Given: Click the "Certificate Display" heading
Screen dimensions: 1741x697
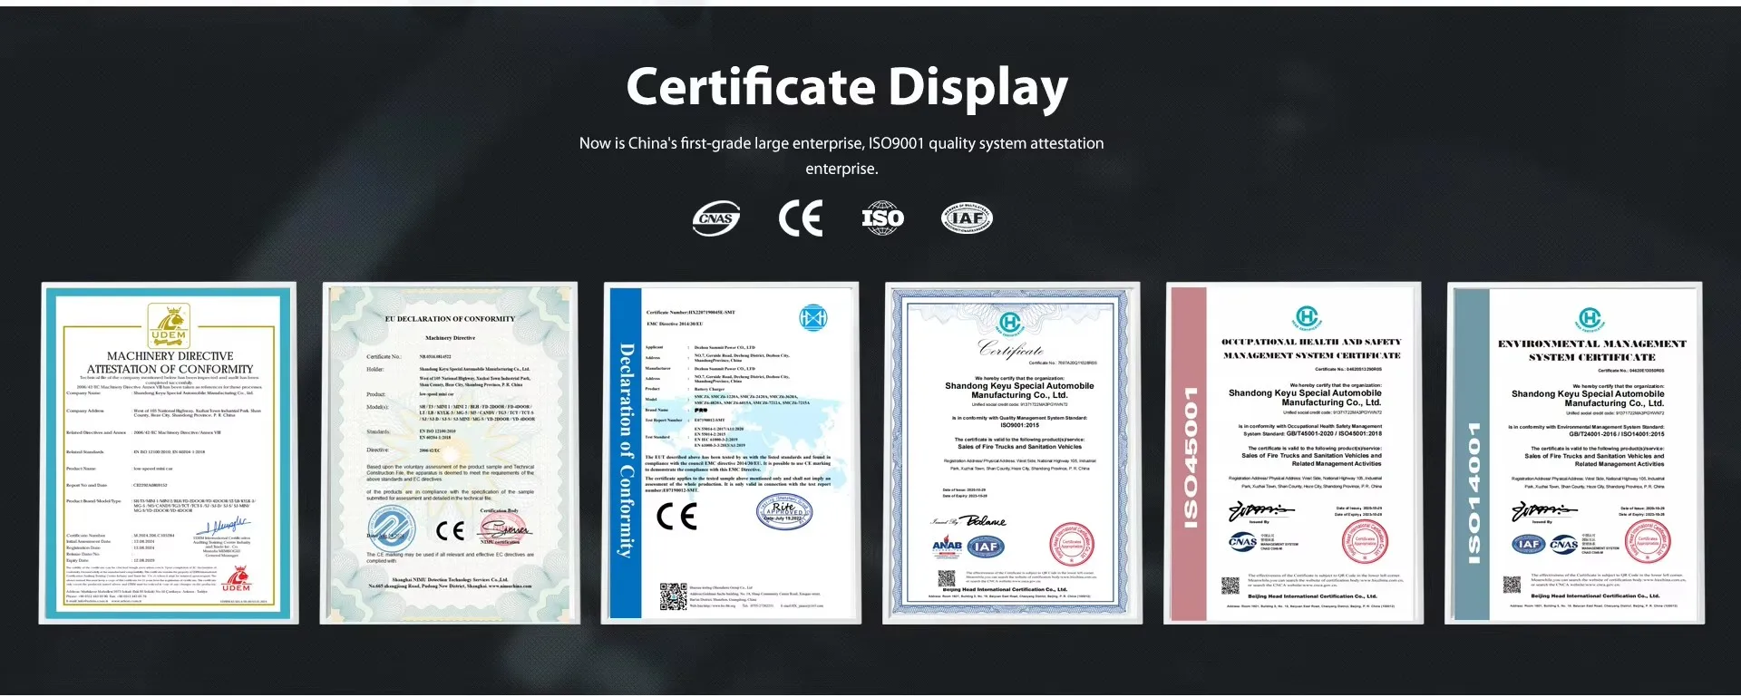Looking at the screenshot, I should [x=847, y=88].
